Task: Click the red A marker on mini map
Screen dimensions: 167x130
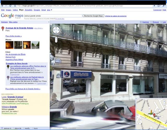Action: (154, 115)
